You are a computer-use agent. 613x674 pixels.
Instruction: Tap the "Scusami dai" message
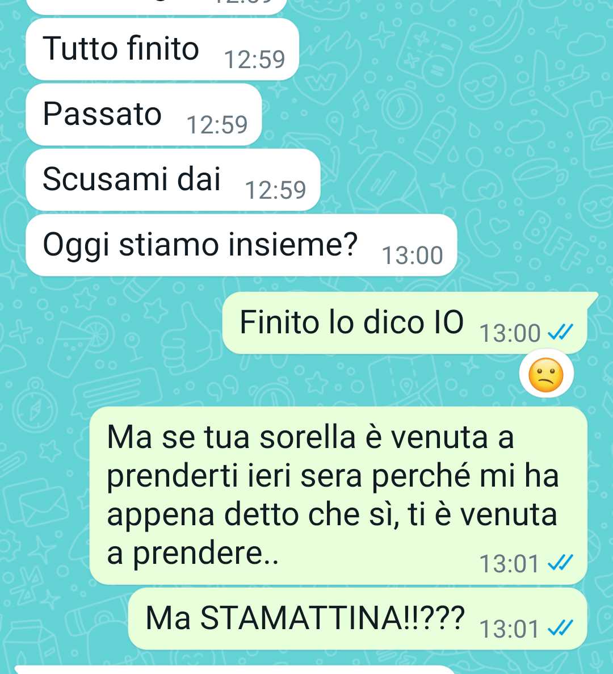[173, 179]
